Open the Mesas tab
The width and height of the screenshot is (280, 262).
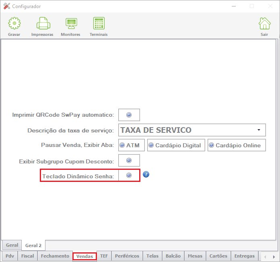[x=195, y=256]
